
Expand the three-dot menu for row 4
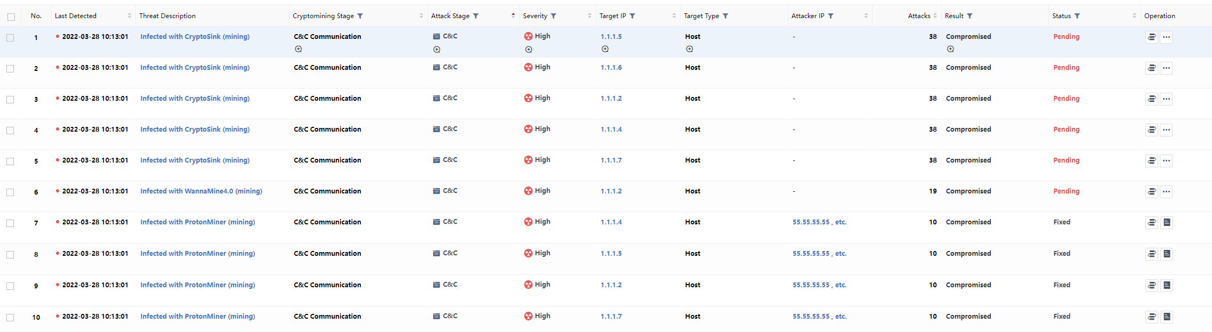(1167, 130)
